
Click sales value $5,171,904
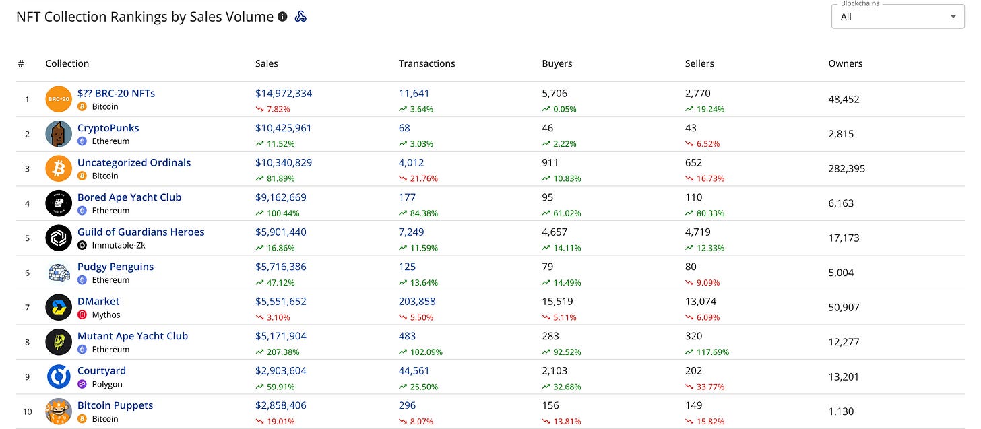click(281, 336)
